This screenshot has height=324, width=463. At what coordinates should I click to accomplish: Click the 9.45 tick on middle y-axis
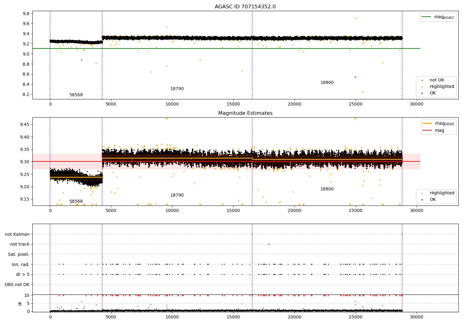[25, 124]
